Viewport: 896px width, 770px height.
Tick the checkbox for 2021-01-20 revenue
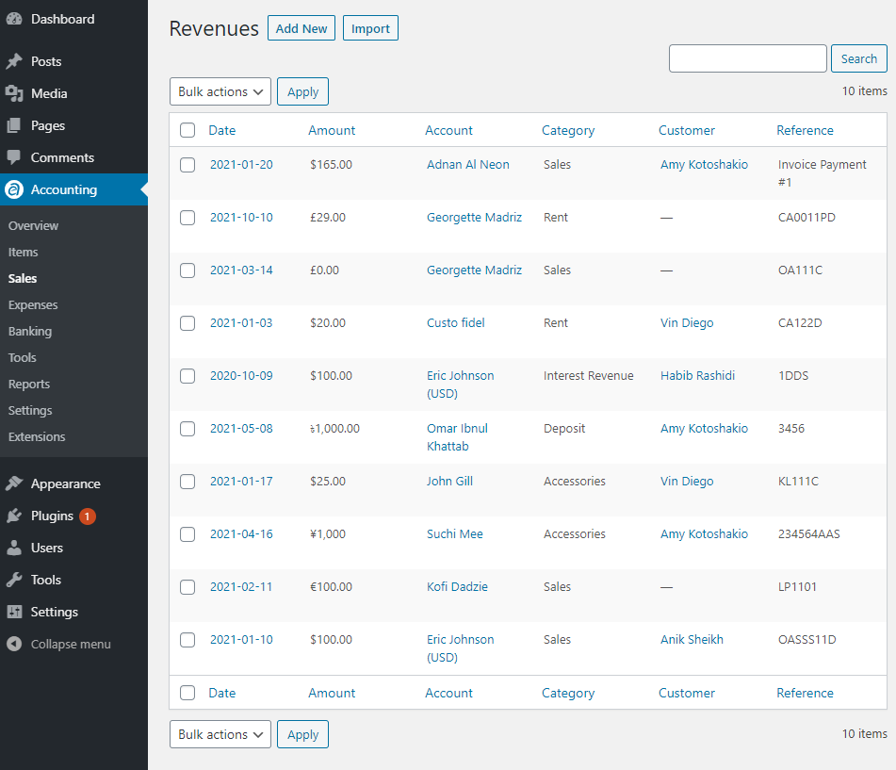[187, 165]
